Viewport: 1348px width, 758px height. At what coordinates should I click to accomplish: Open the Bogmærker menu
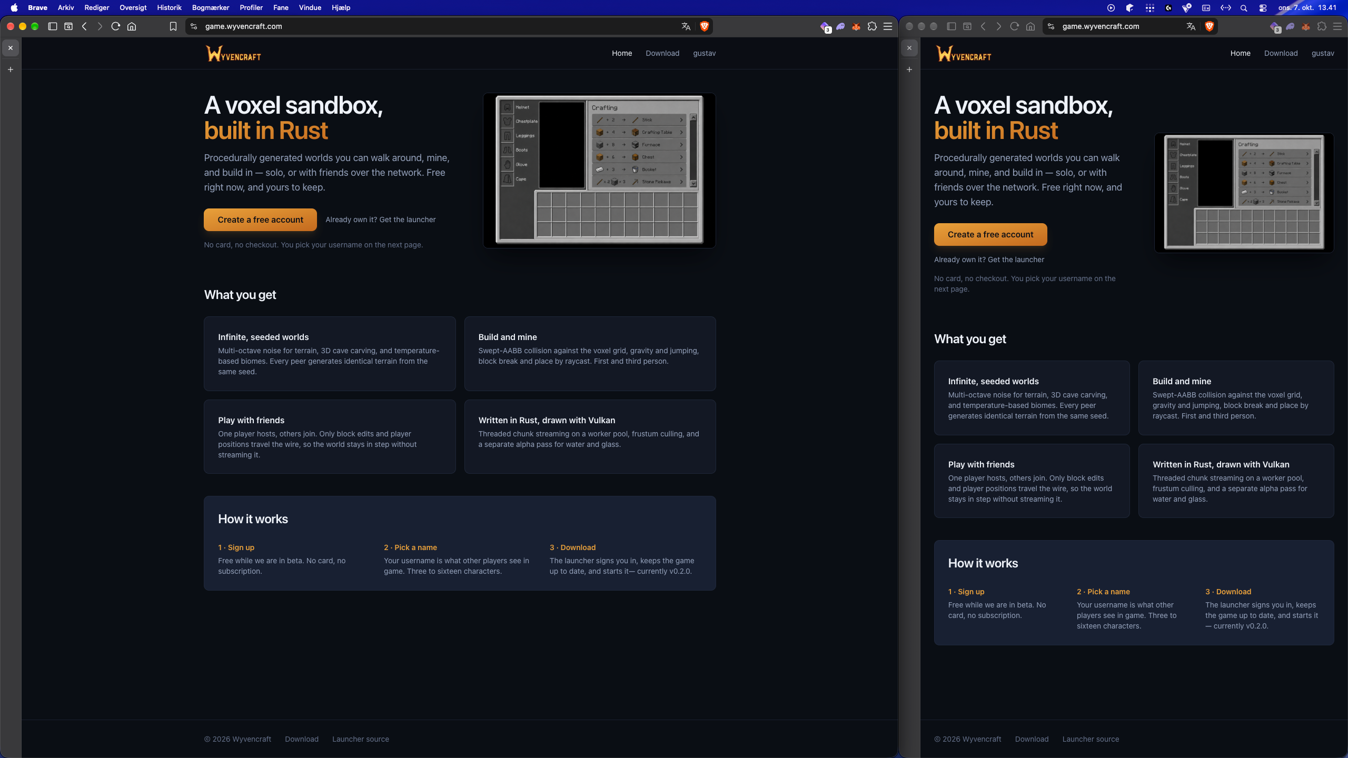click(x=211, y=8)
